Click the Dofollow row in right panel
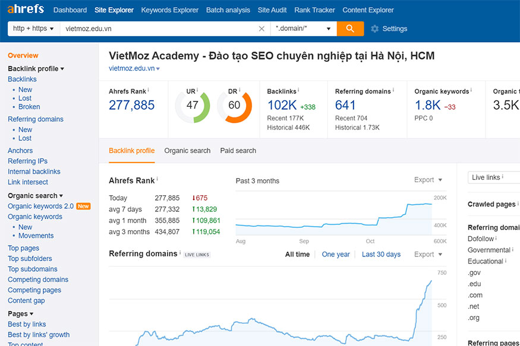The height and width of the screenshot is (346, 520). 481,239
